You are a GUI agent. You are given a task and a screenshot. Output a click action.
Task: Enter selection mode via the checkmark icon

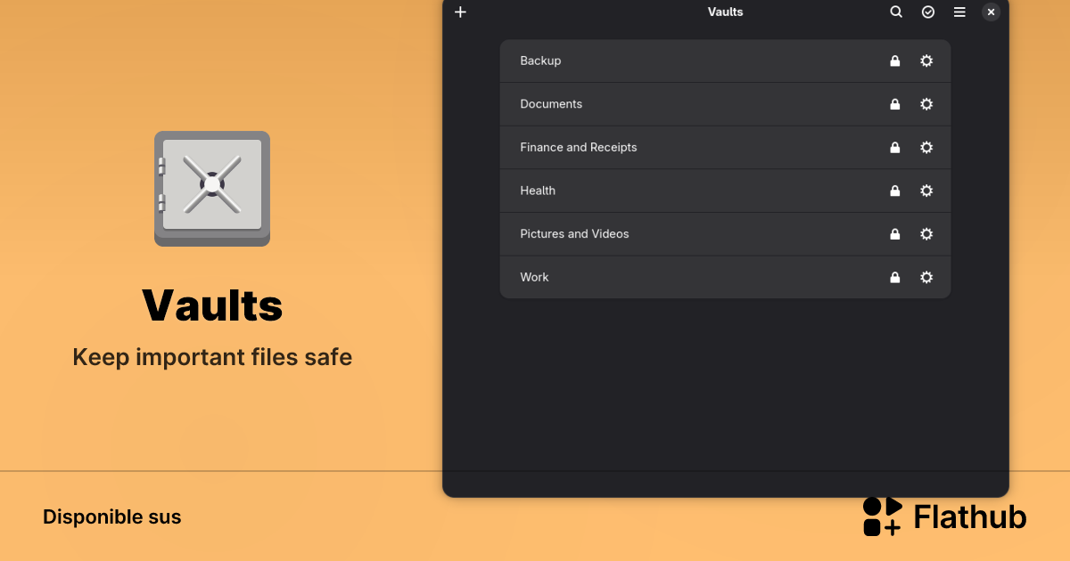[927, 12]
